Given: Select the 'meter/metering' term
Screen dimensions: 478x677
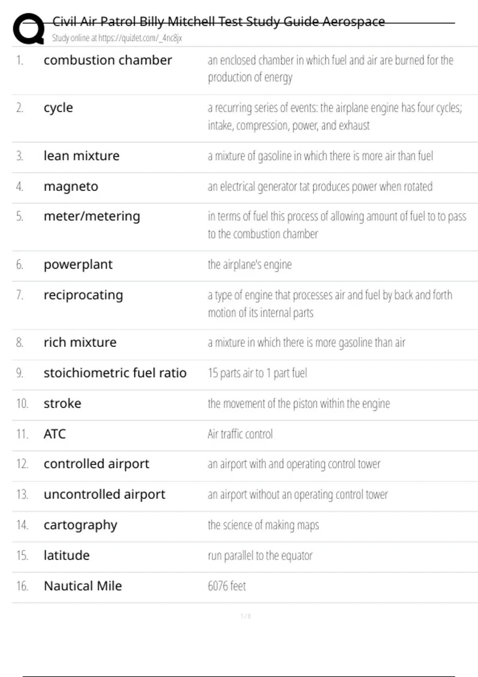Looking at the screenshot, I should pos(92,216).
